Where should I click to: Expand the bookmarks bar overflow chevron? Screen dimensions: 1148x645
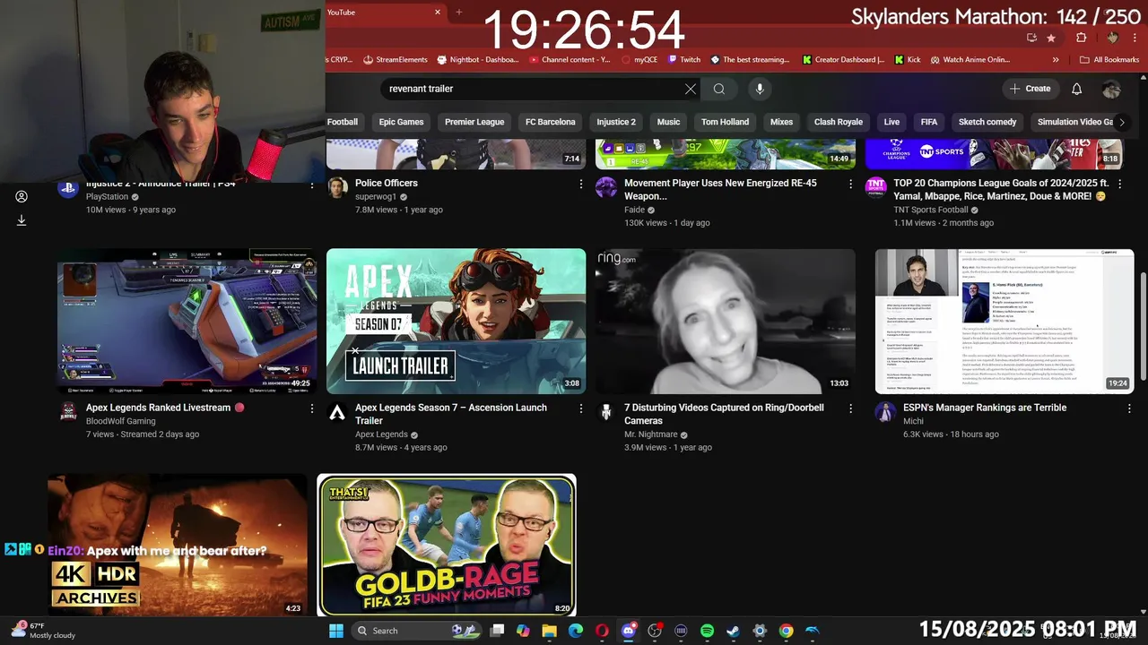1056,60
